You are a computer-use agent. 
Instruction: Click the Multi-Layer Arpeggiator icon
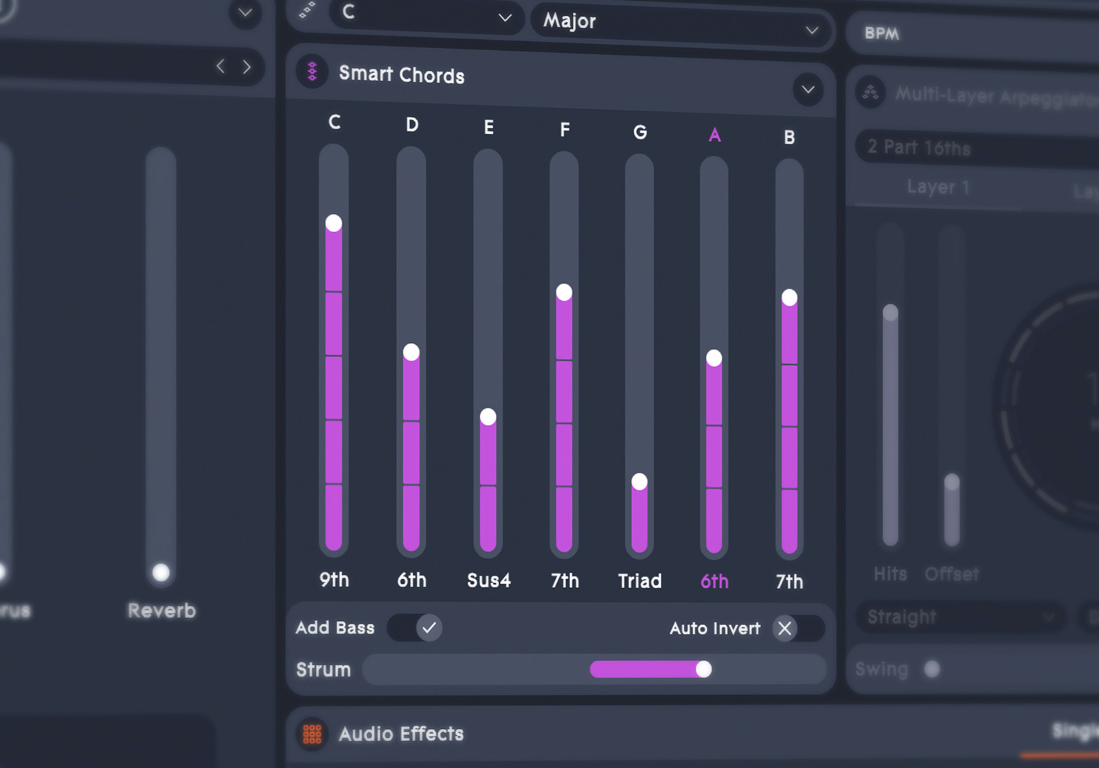click(871, 92)
